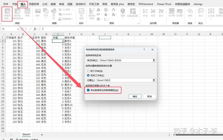
Task: Toggle 将此数据添加到数据模型 checkbox
Action: point(88,90)
